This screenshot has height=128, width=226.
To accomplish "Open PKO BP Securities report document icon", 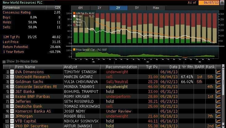I will pyautogui.click(x=12, y=126).
